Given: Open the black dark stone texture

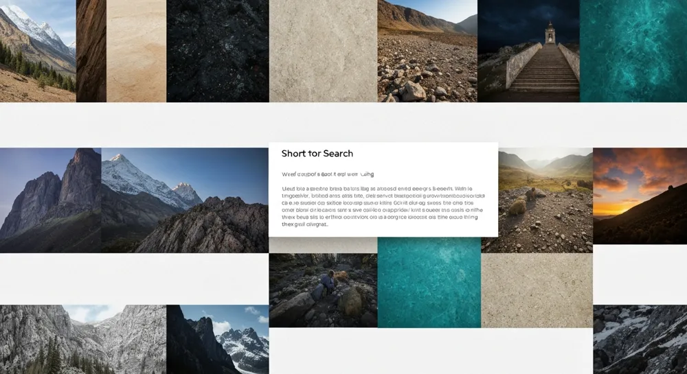Looking at the screenshot, I should click(x=217, y=51).
